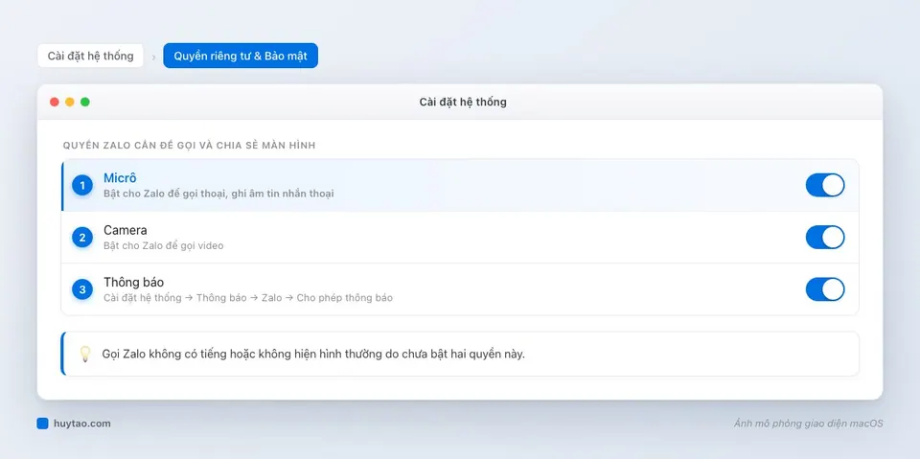Click the light bulb tip icon
The image size is (920, 459).
tap(85, 354)
